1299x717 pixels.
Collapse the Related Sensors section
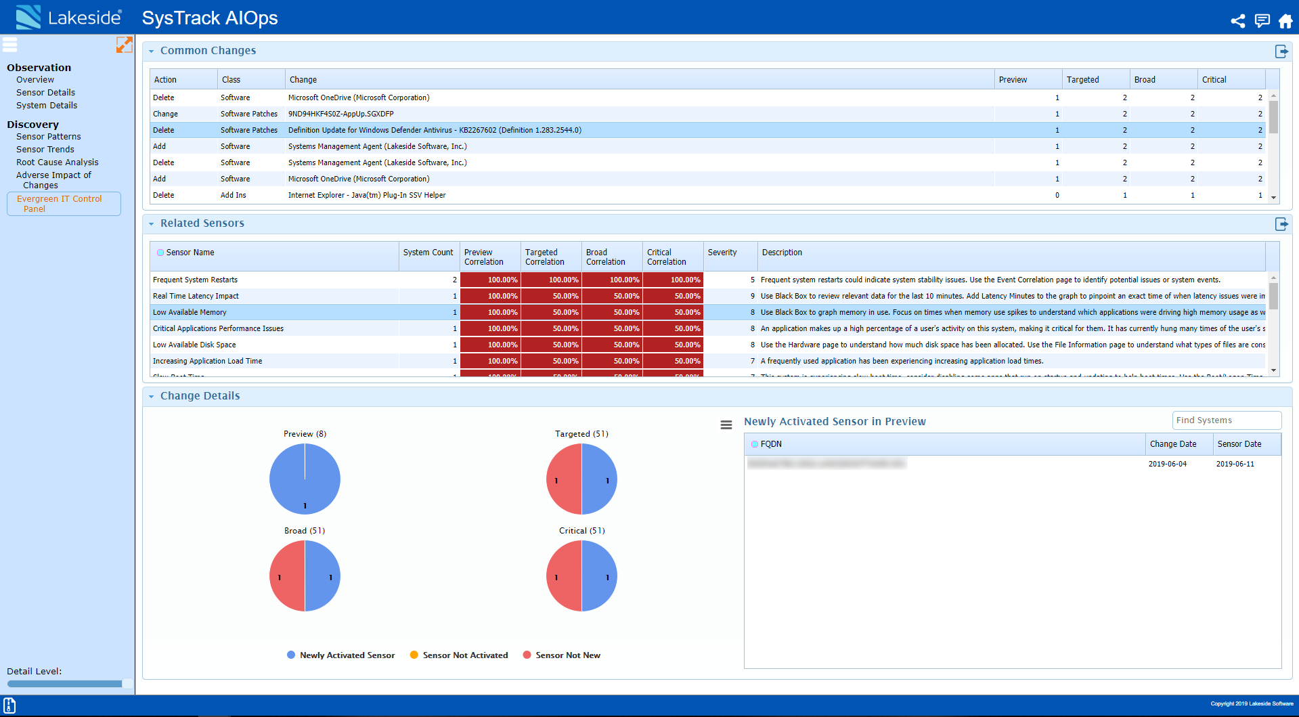click(x=152, y=223)
